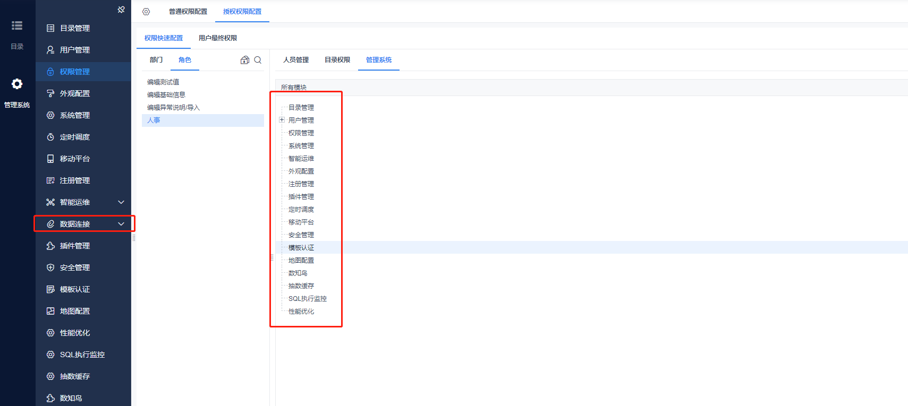908x406 pixels.
Task: Click the 注册管理 icon
Action: pyautogui.click(x=50, y=180)
